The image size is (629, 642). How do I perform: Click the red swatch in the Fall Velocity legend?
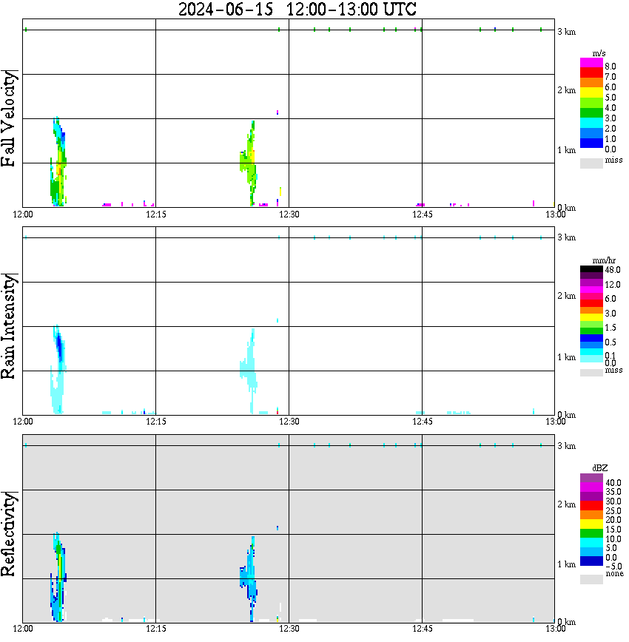pos(591,73)
